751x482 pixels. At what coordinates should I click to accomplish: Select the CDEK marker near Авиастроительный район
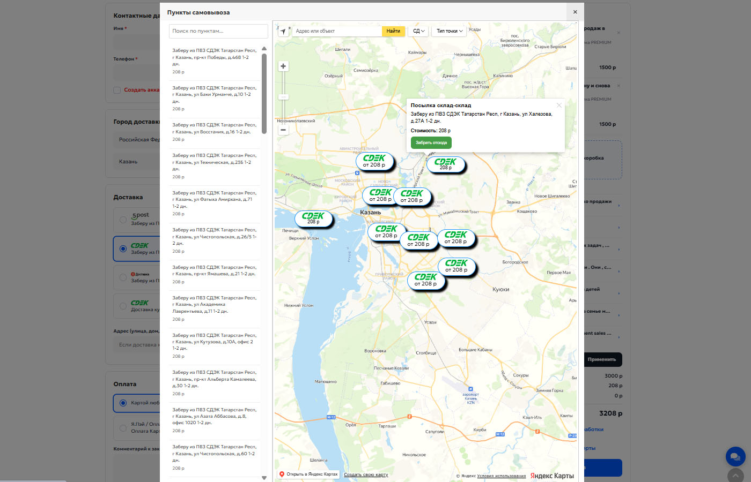tap(374, 161)
